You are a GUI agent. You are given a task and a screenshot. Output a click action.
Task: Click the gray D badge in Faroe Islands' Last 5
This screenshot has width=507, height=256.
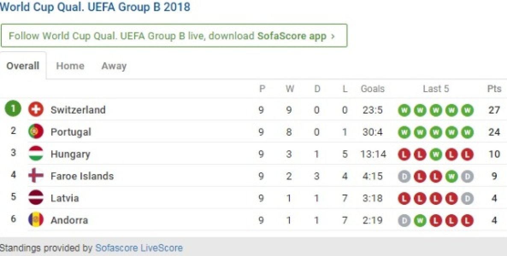tap(404, 176)
